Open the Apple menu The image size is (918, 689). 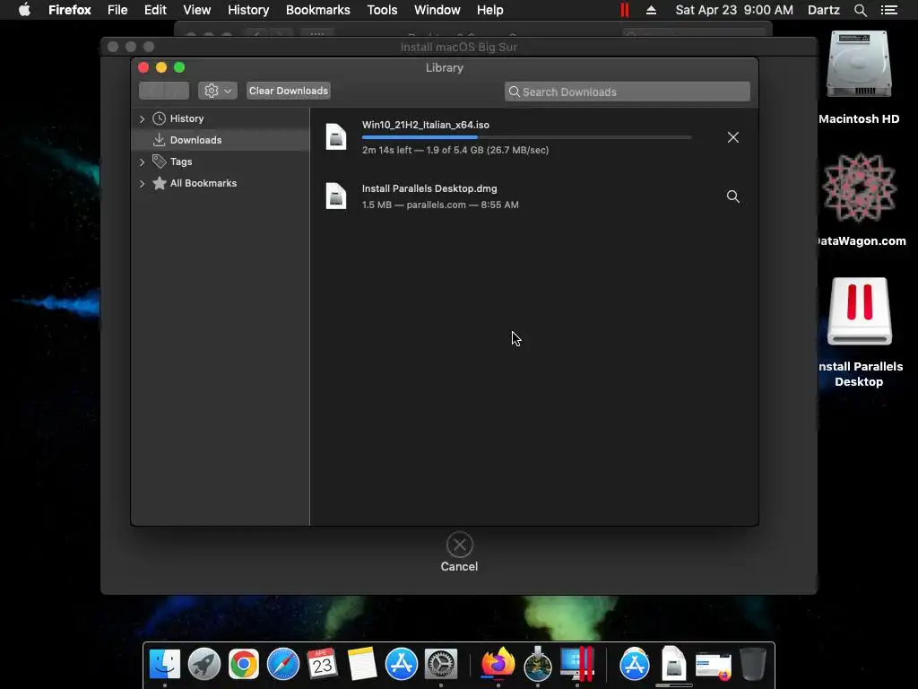click(24, 10)
